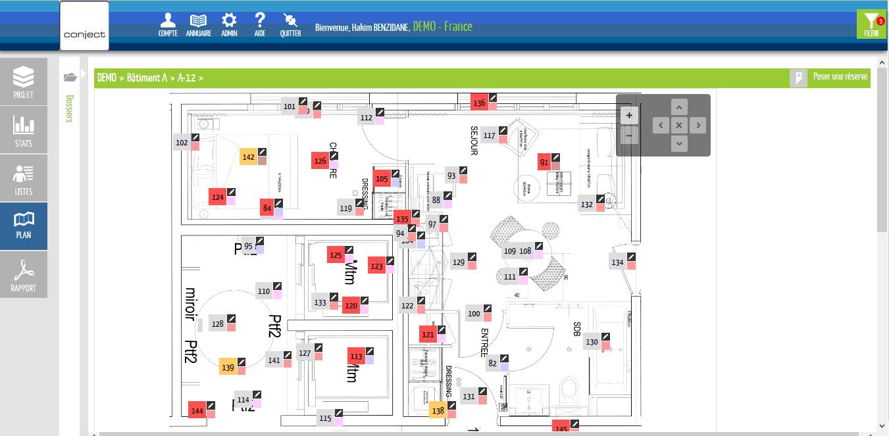This screenshot has height=436, width=889.
Task: Click edit pencil on marker 82
Action: click(504, 358)
